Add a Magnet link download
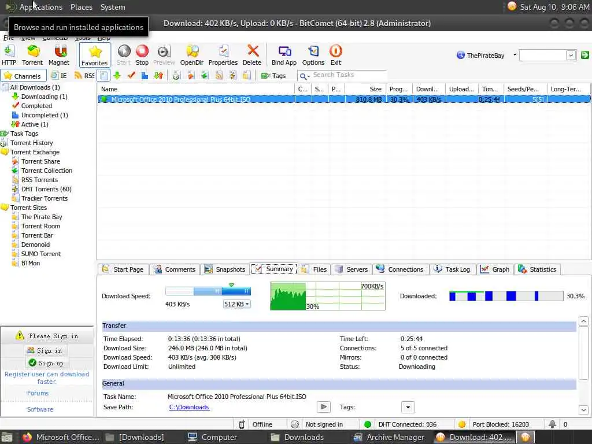592x444 pixels. [59, 55]
